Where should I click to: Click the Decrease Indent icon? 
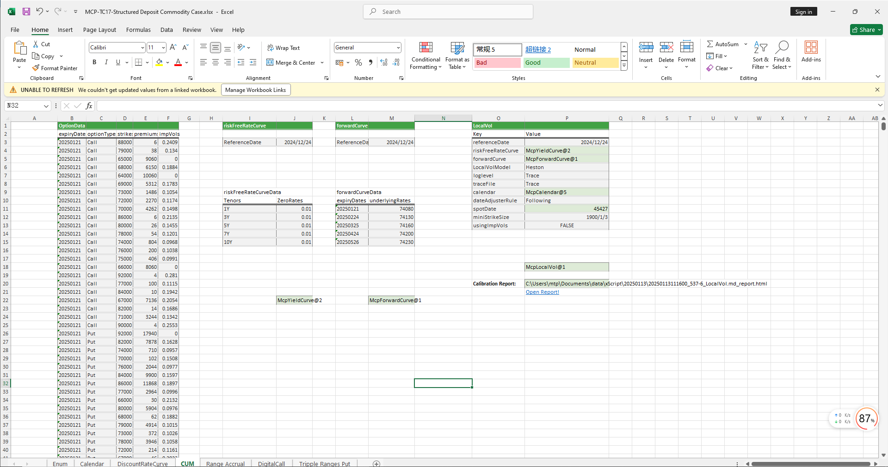(240, 62)
